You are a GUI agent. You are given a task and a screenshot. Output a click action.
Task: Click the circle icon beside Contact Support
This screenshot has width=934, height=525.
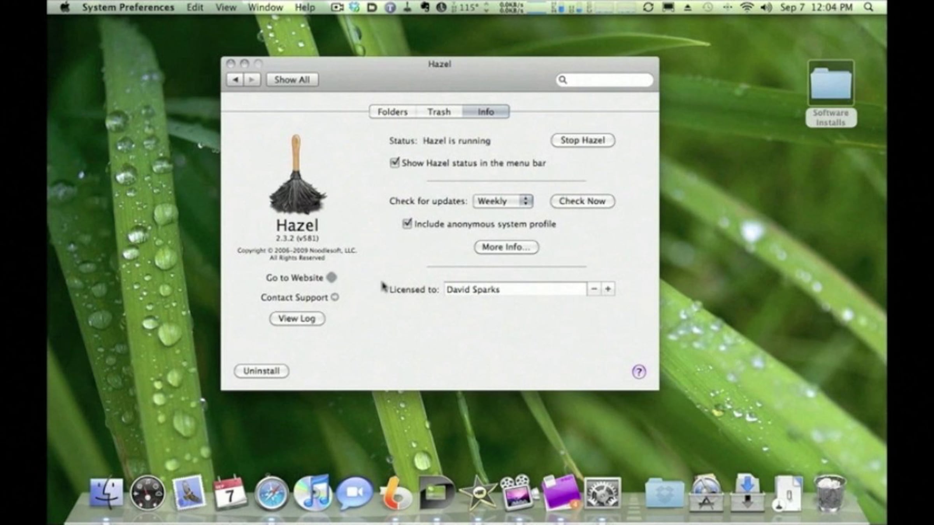335,297
